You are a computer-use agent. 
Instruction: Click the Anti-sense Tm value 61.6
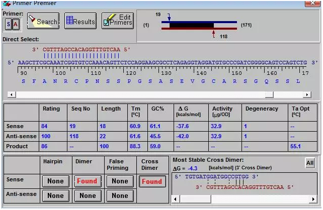135,136
